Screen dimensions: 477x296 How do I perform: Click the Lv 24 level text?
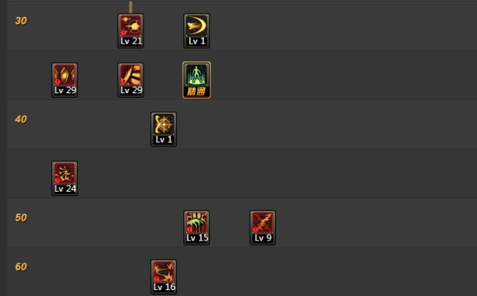(x=65, y=189)
